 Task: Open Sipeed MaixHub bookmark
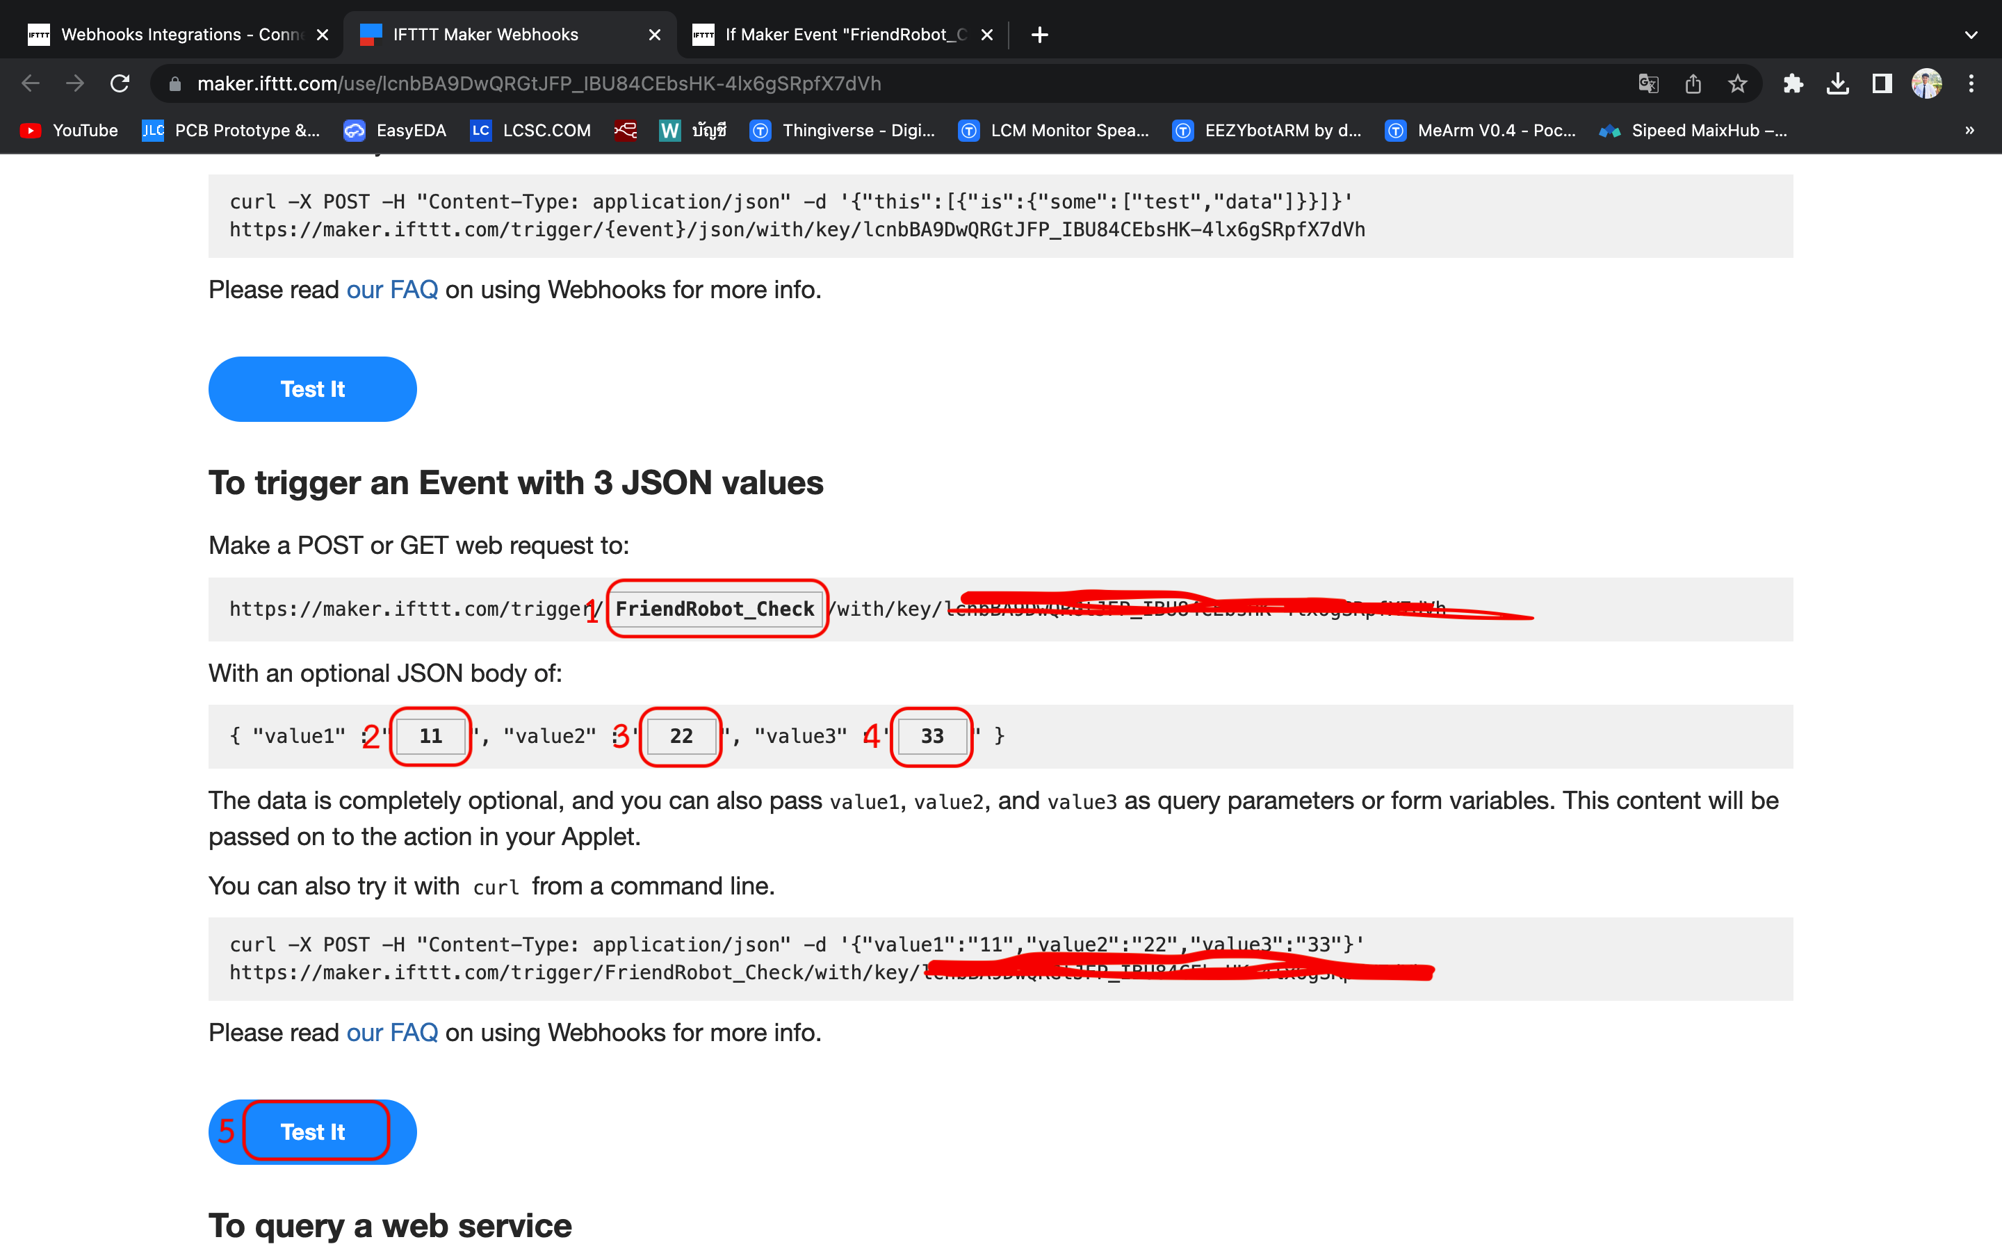point(1693,130)
